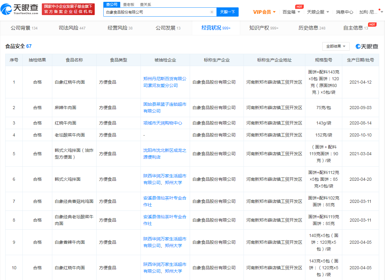Switch to the 自主信息 tab
The width and height of the screenshot is (385, 280).
(355, 28)
